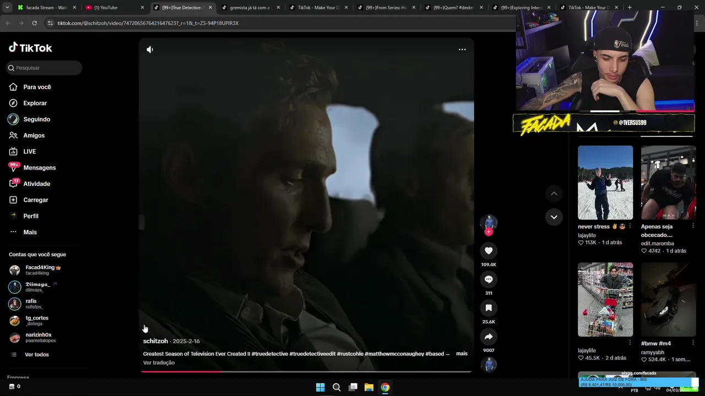Open options for #bmw #m4 video
The height and width of the screenshot is (396, 705).
tap(693, 343)
